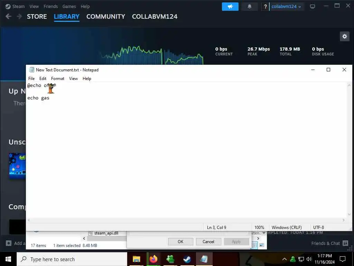Select steam_api.dll in File Explorer
This screenshot has width=354, height=266.
point(106,233)
